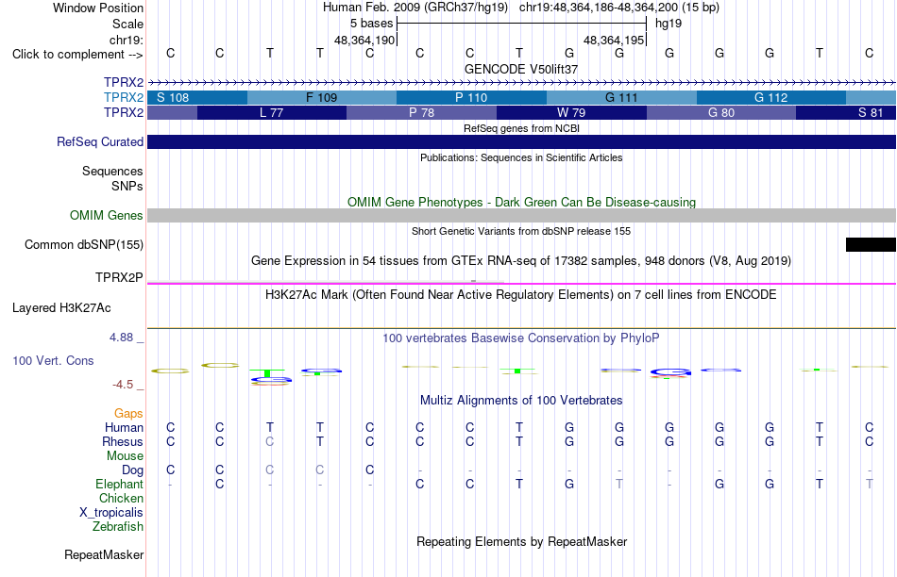This screenshot has height=577, width=897.
Task: Click the Mouse species label
Action: coord(125,456)
